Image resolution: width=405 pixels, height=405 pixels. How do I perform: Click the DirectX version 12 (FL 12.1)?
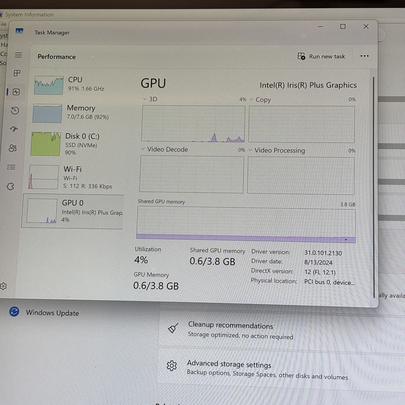320,272
